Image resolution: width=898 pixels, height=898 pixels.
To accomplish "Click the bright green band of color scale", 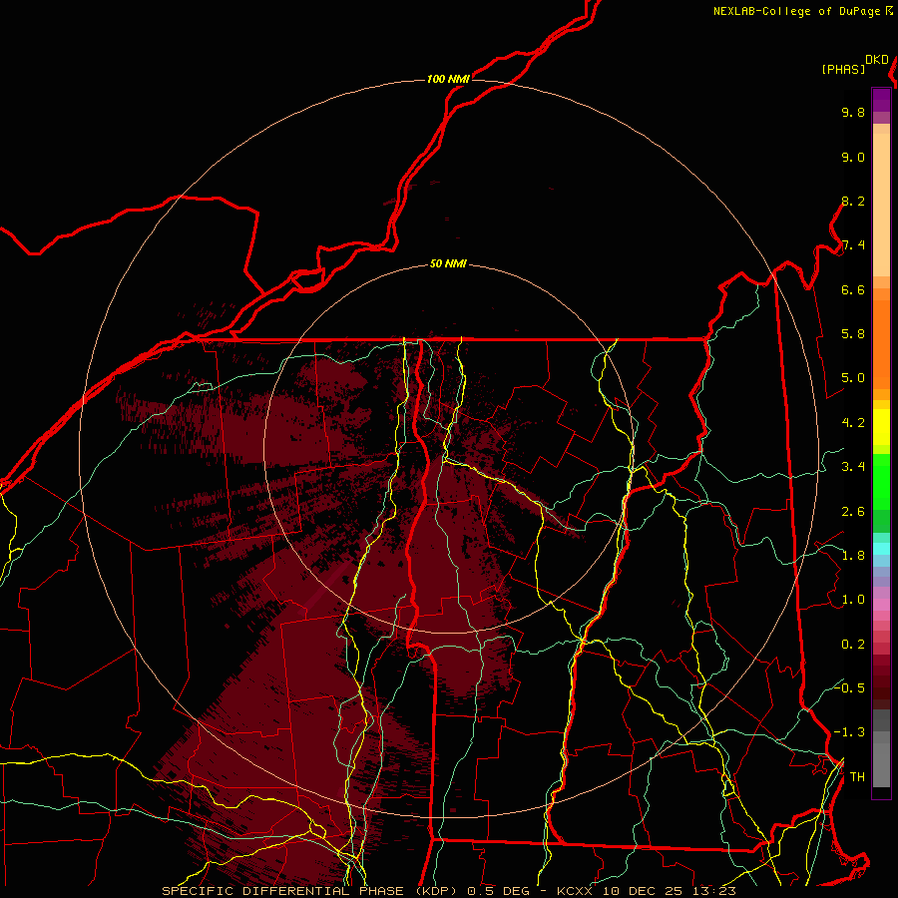I will point(881,483).
